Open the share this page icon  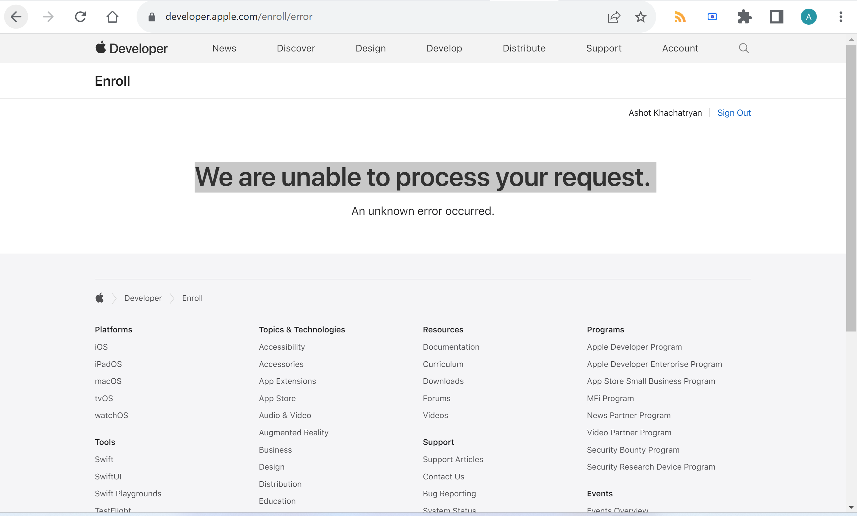coord(614,17)
